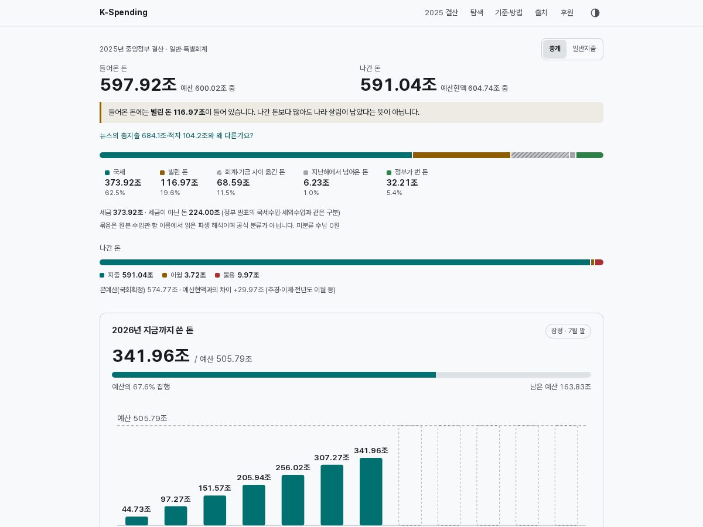This screenshot has width=703, height=527.
Task: Click the chart bar labeled 307.27조
Action: tap(332, 495)
